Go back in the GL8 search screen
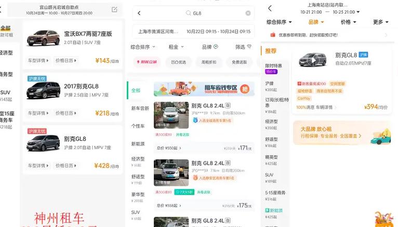Image resolution: width=398 pixels, height=227 pixels. pyautogui.click(x=139, y=13)
